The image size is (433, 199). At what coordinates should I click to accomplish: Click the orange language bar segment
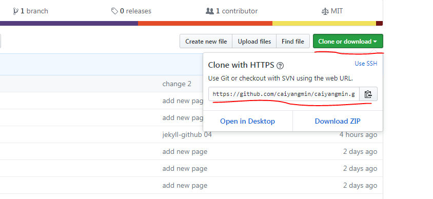(205, 24)
